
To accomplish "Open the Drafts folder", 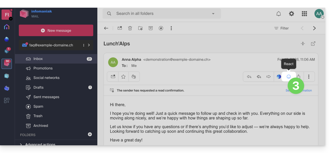I will pos(38,87).
